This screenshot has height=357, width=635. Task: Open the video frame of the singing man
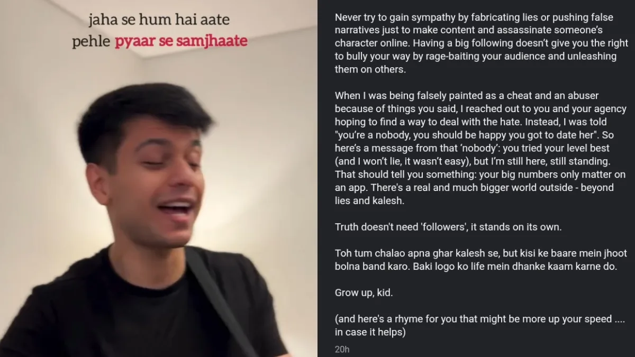click(159, 178)
